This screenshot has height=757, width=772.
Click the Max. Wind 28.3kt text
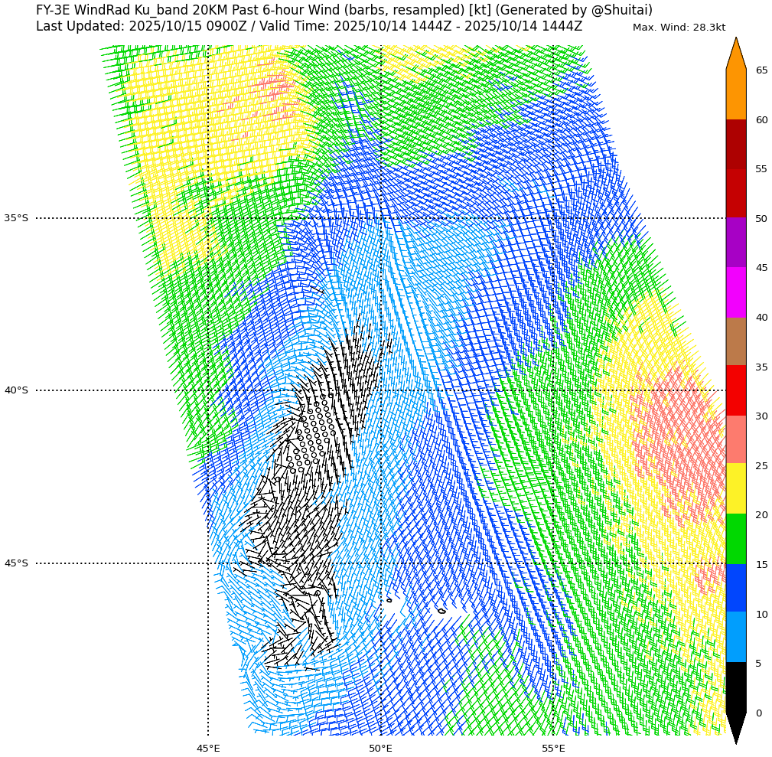(x=679, y=28)
